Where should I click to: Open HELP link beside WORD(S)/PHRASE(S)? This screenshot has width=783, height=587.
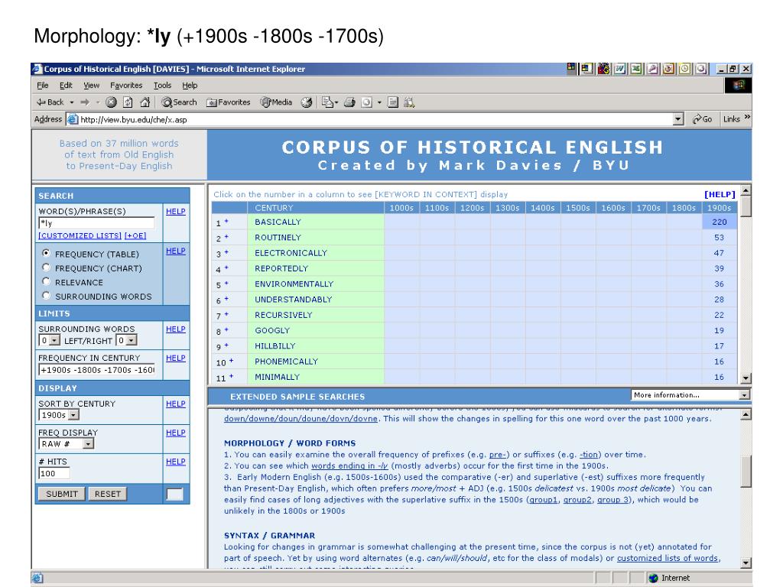175,212
